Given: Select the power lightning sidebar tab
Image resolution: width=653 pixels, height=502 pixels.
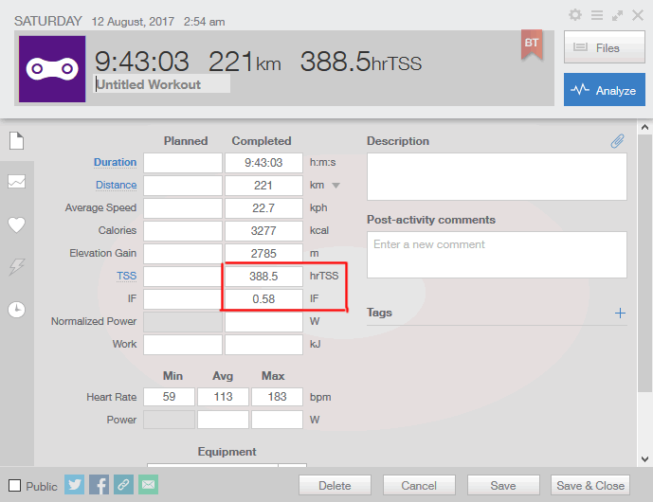Looking at the screenshot, I should [17, 266].
